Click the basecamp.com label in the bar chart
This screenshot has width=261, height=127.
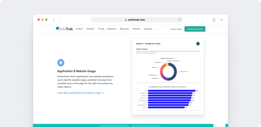click(144, 98)
